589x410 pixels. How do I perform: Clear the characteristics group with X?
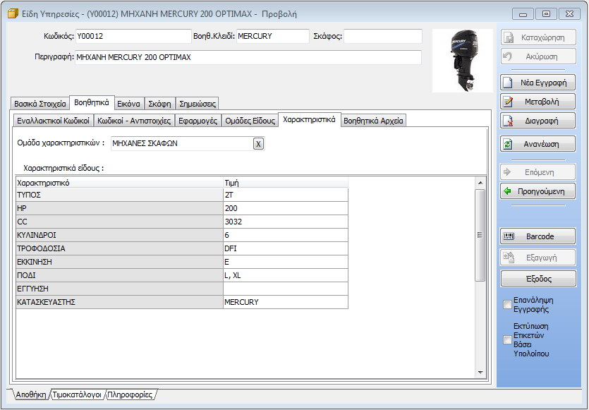258,143
